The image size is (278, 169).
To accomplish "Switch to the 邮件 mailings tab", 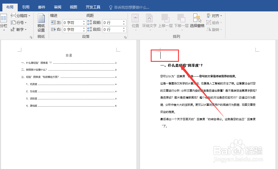I will pyautogui.click(x=42, y=7).
